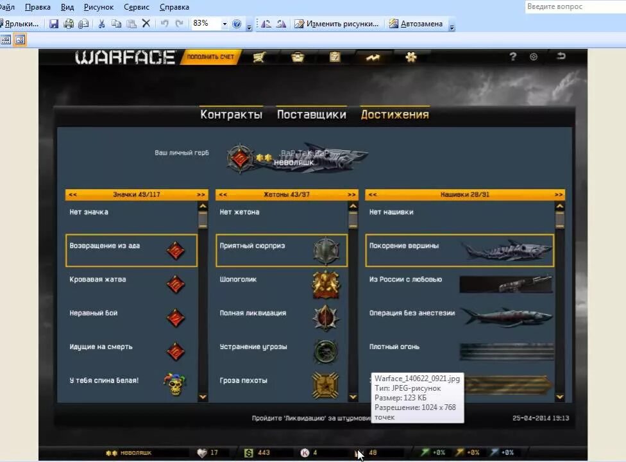This screenshot has height=462, width=626.
Task: Open the Рисунок menu
Action: pyautogui.click(x=99, y=7)
